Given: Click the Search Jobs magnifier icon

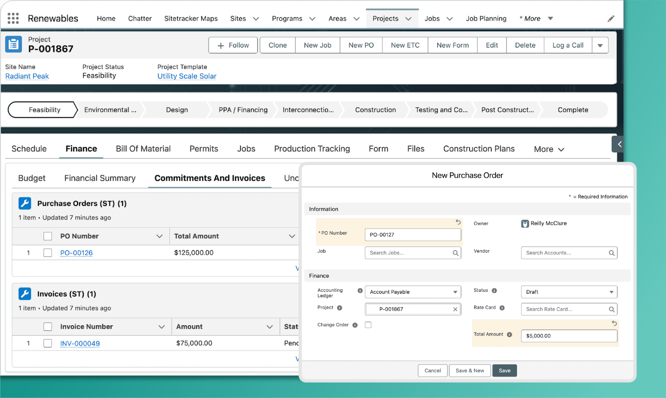Looking at the screenshot, I should point(455,253).
